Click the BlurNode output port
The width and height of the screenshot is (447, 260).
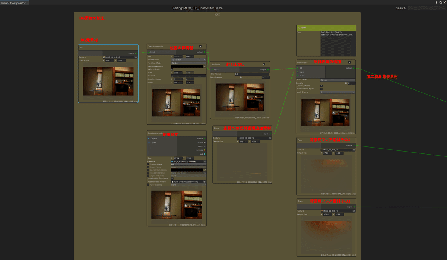pyautogui.click(x=268, y=70)
